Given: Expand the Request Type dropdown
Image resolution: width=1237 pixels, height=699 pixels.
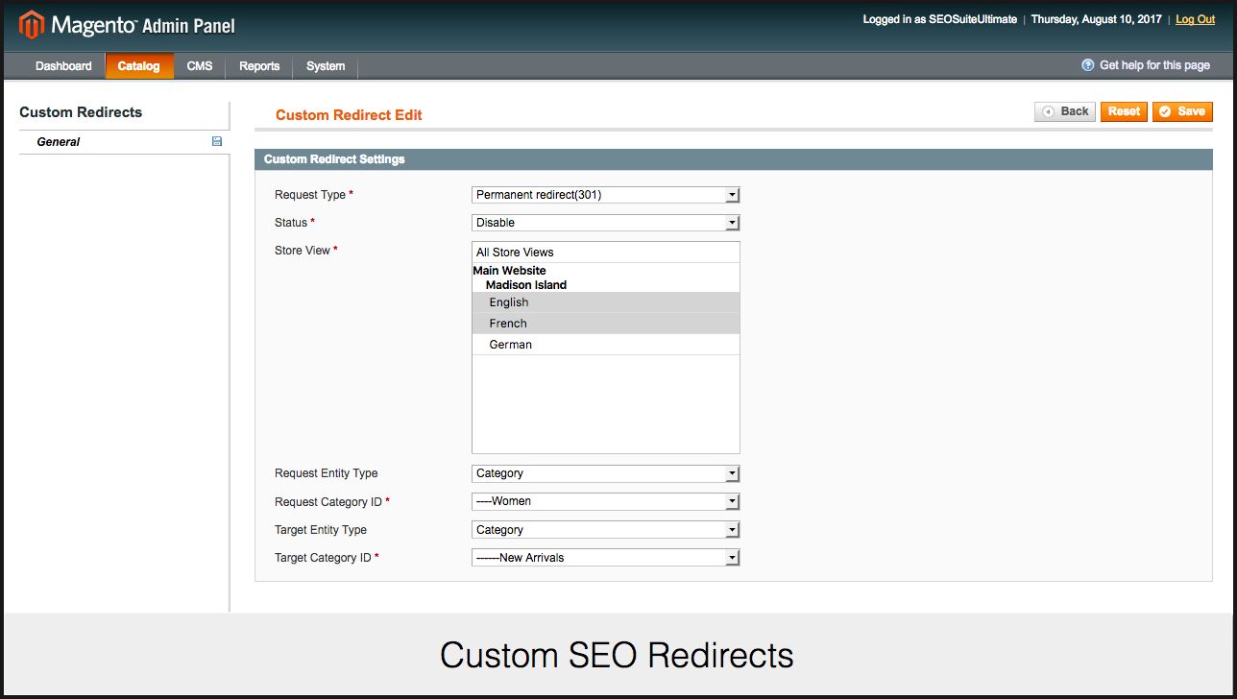Looking at the screenshot, I should click(606, 195).
